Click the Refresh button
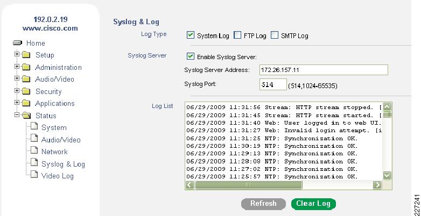 [x=263, y=204]
